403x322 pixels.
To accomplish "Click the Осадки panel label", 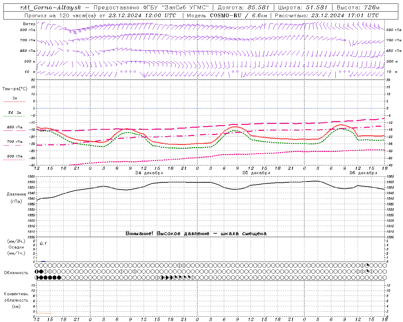I will coord(16,247).
